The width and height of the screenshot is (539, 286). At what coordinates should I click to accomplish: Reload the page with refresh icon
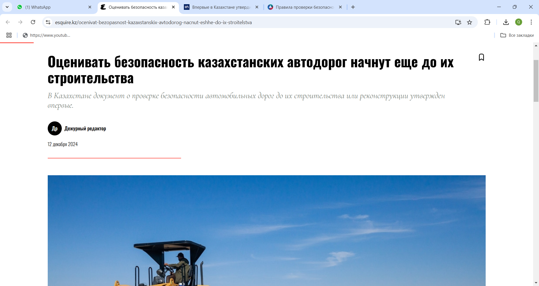(33, 22)
